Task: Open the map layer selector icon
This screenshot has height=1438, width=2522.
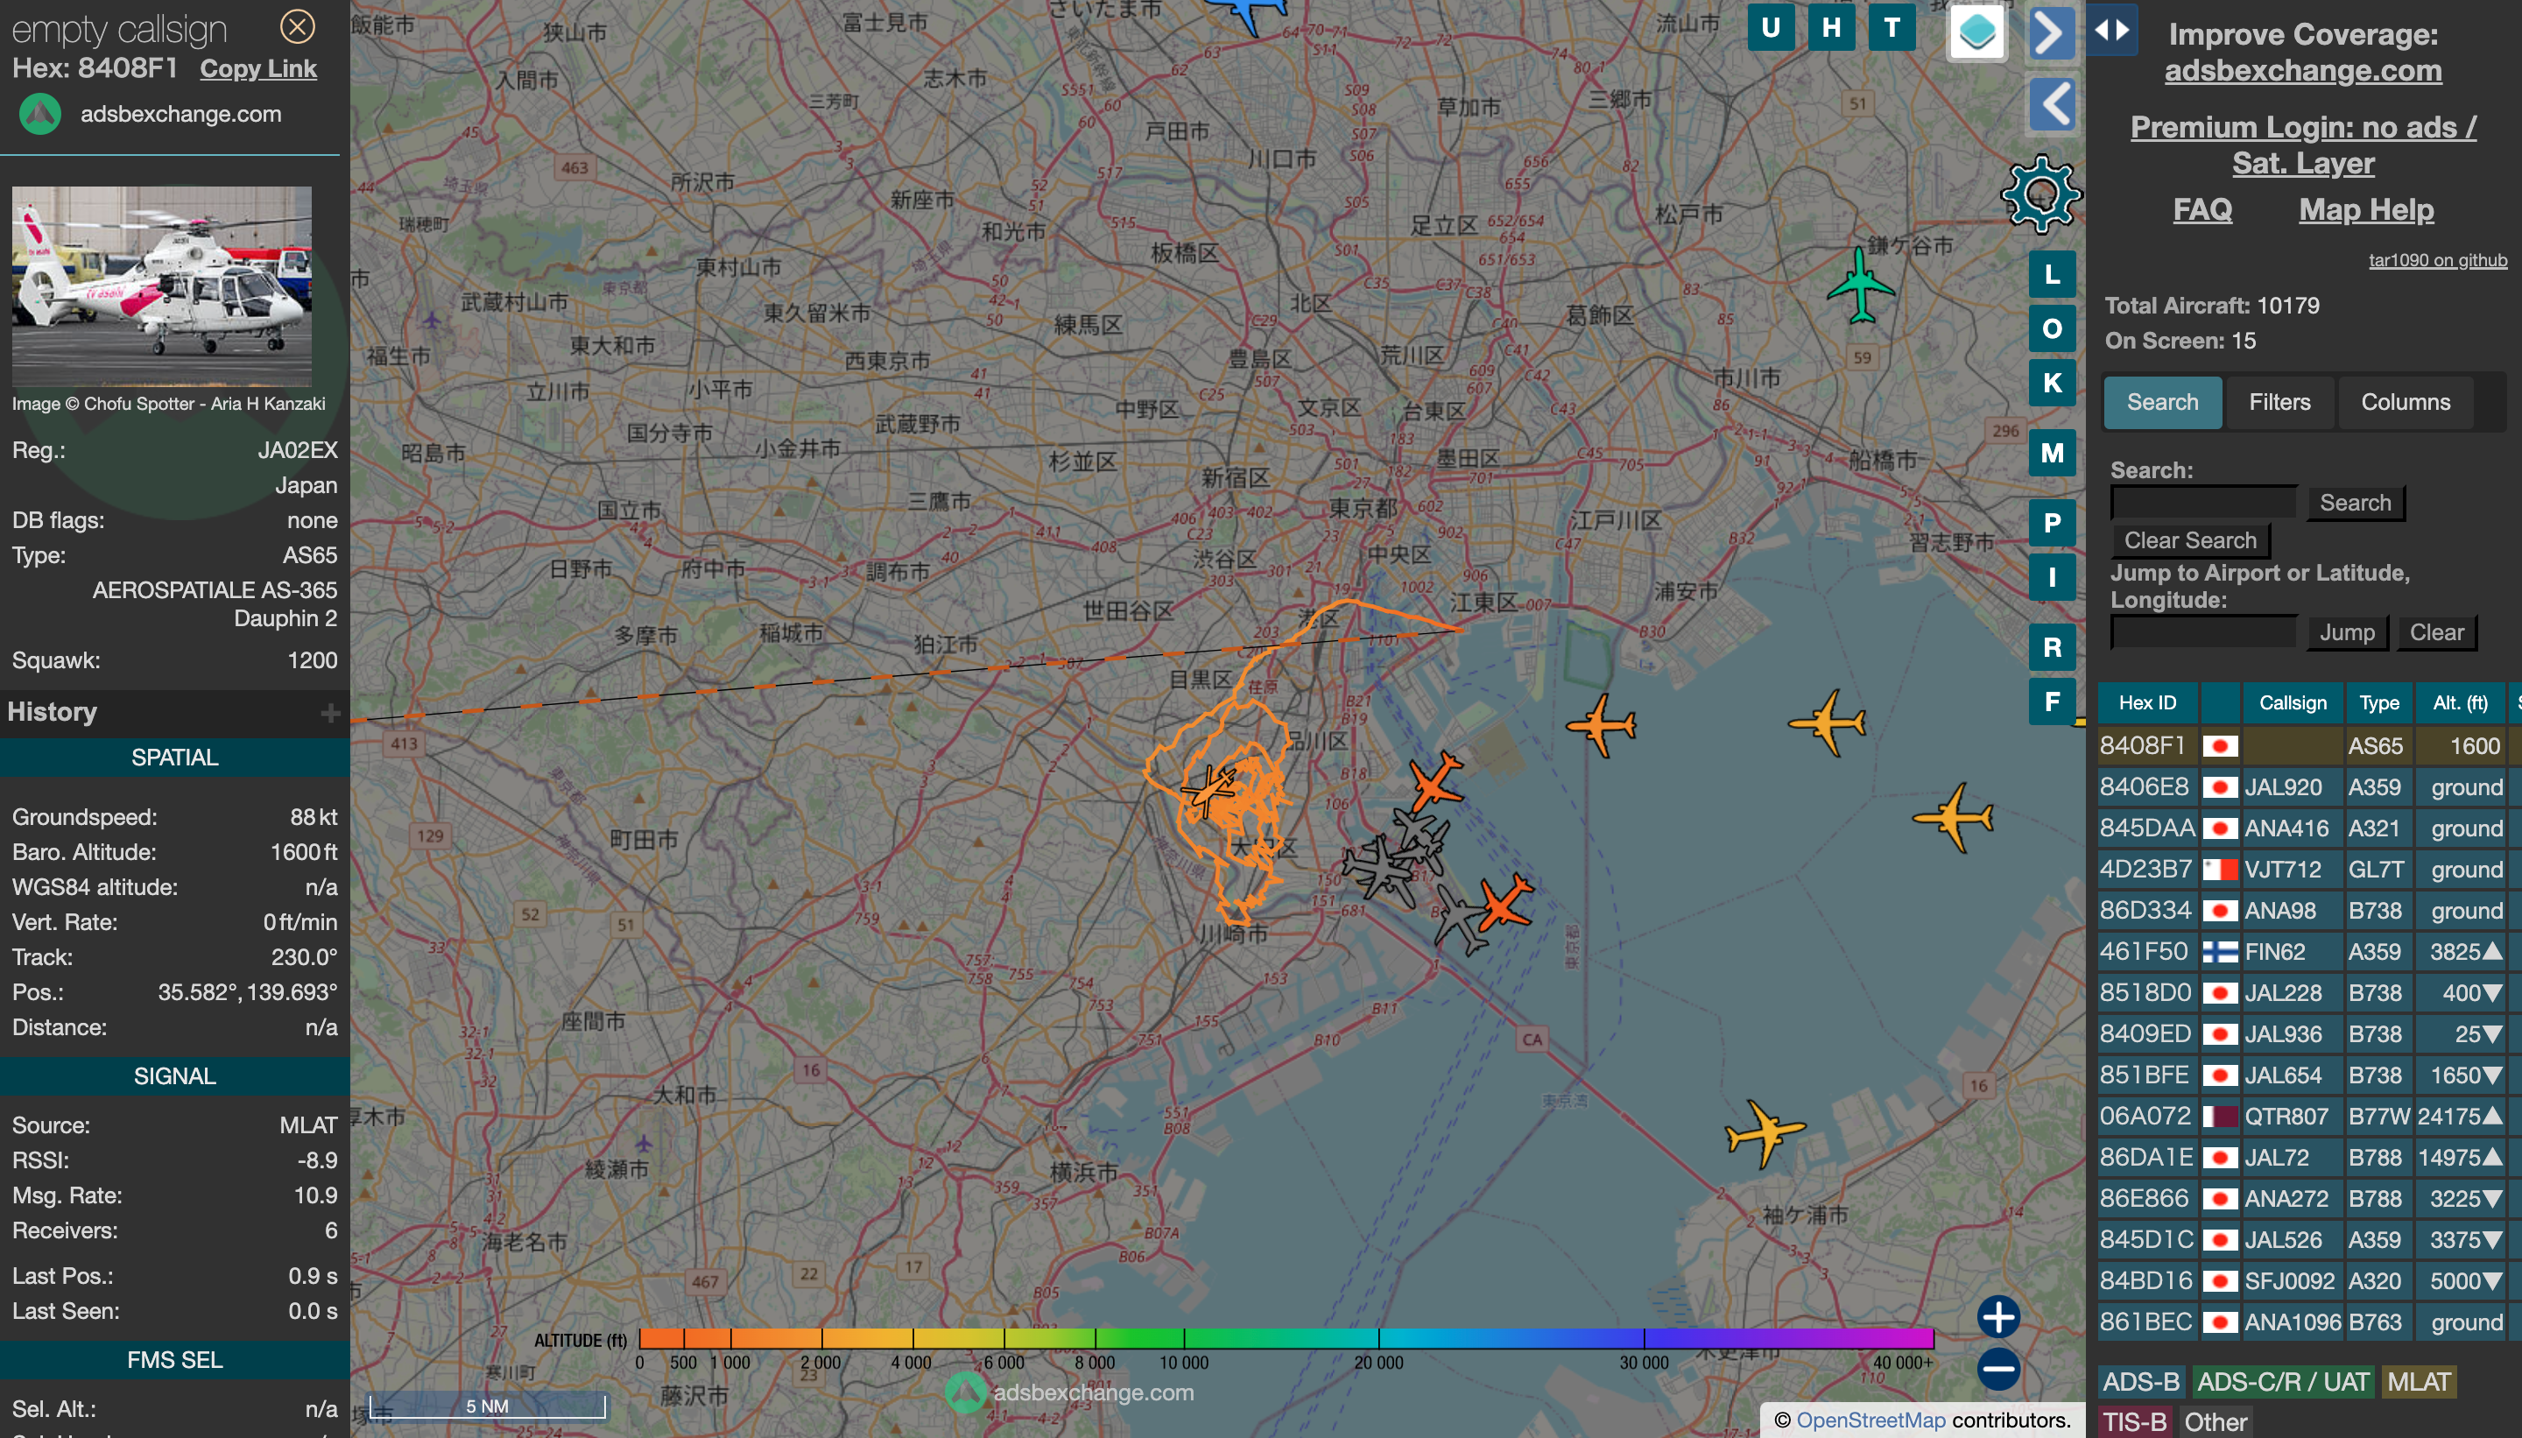Action: pos(1977,32)
